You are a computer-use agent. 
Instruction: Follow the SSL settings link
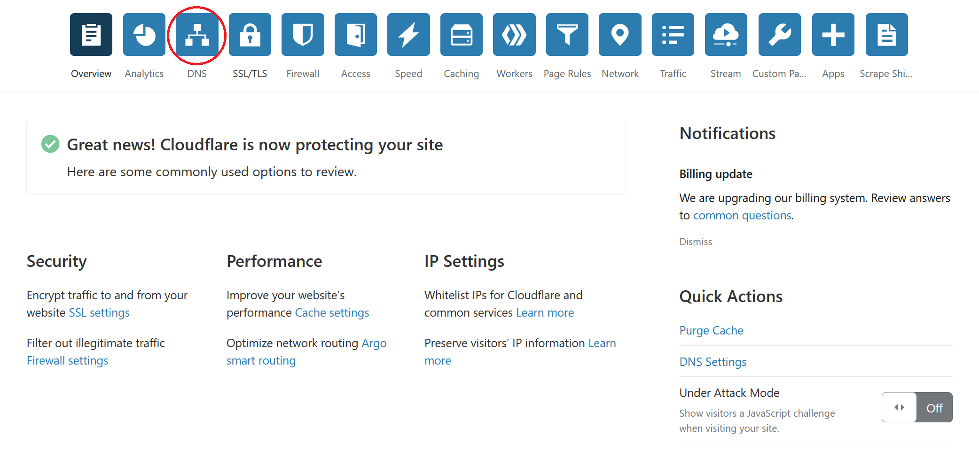[x=99, y=312]
